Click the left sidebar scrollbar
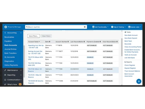The width and height of the screenshot is (145, 109). pos(24,61)
